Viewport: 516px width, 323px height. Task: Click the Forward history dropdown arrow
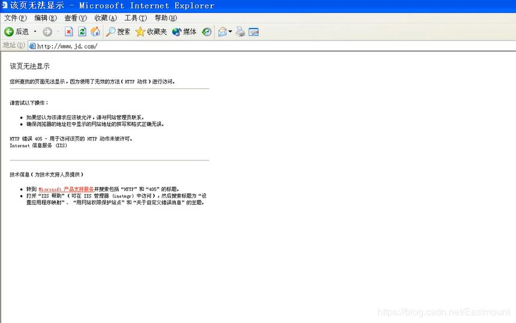(x=58, y=32)
